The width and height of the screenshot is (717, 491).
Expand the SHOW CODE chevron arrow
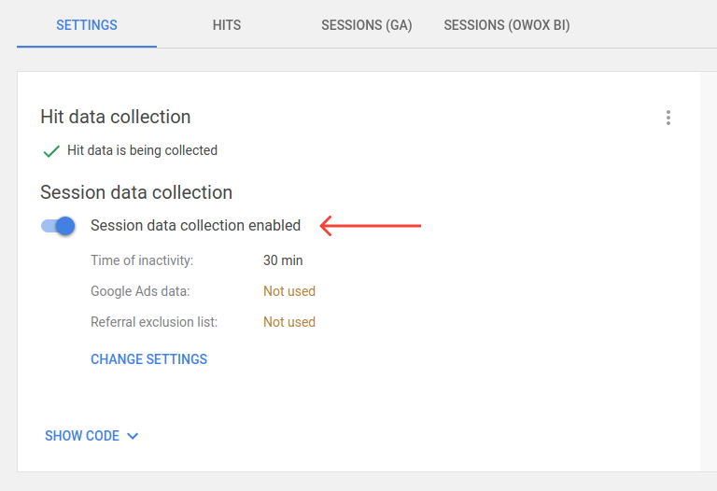pyautogui.click(x=133, y=436)
